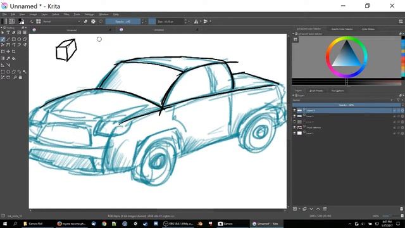Select the Multibrush tool
This screenshot has height=228, width=405.
click(25, 45)
